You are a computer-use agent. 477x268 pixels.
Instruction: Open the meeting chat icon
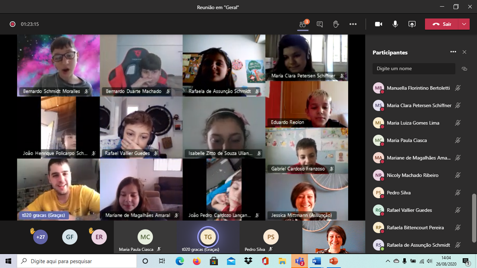click(320, 24)
